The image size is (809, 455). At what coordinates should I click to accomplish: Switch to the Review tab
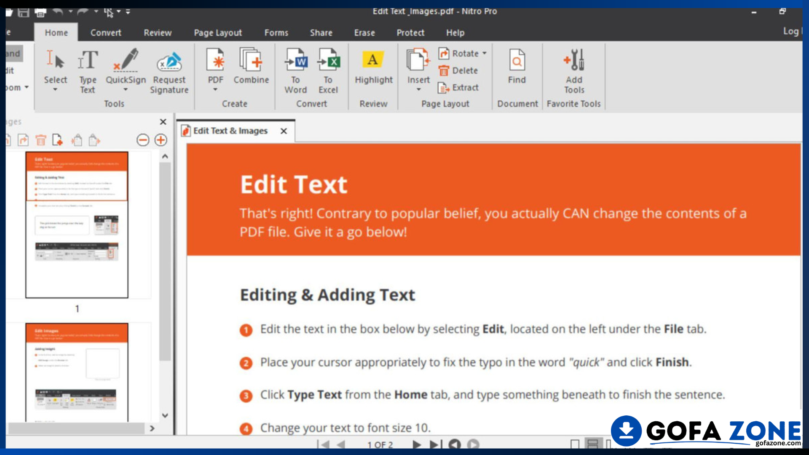[x=158, y=32]
